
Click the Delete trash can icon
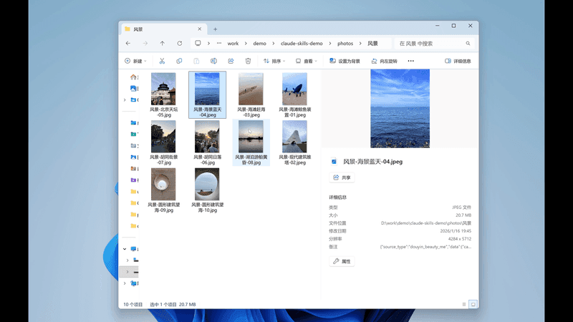[248, 62]
